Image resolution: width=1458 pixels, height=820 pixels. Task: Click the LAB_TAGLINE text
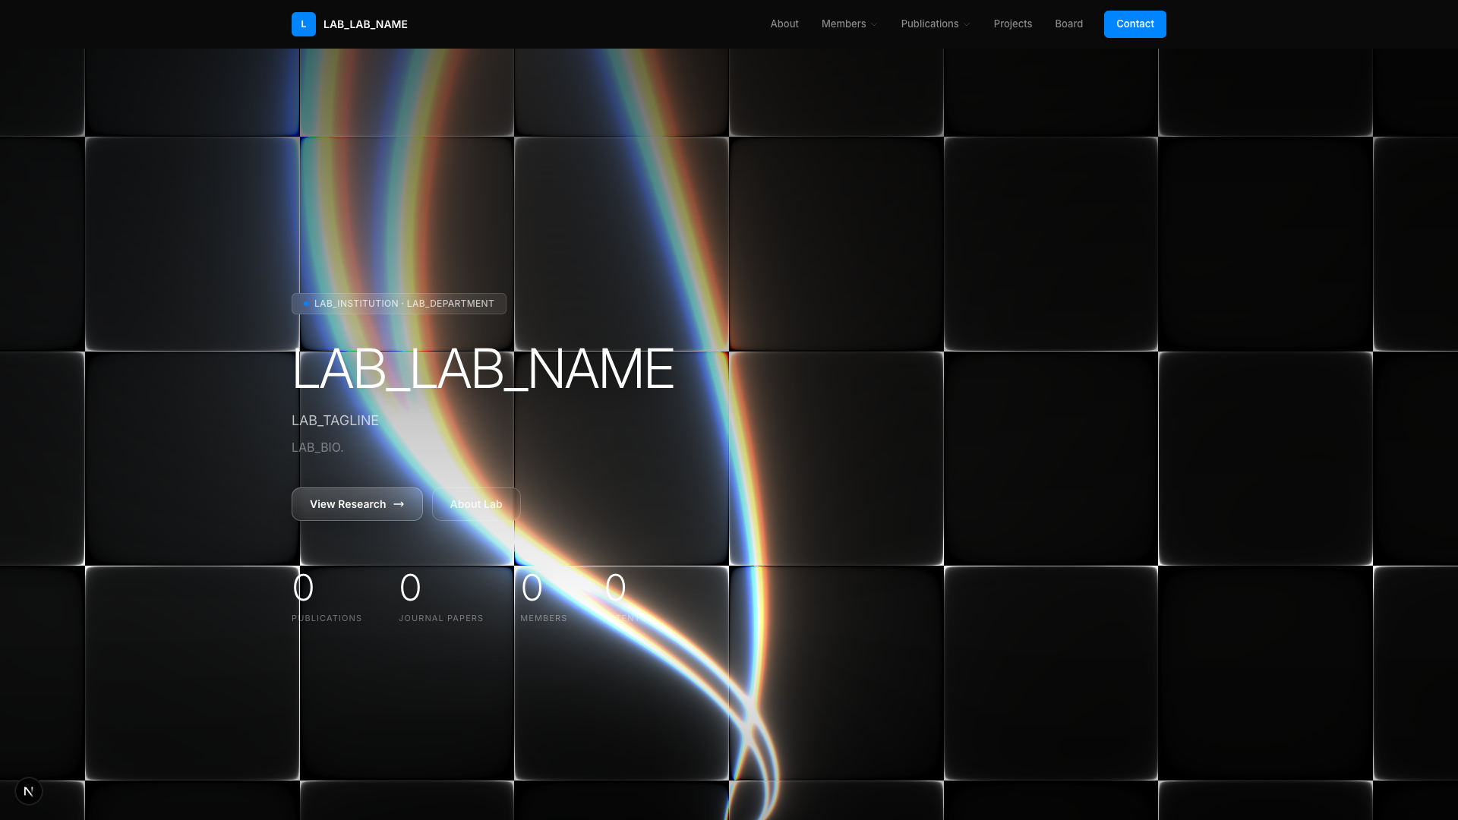[x=335, y=421]
